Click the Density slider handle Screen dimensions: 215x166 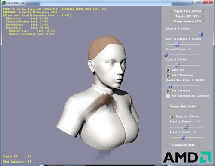coord(200,34)
